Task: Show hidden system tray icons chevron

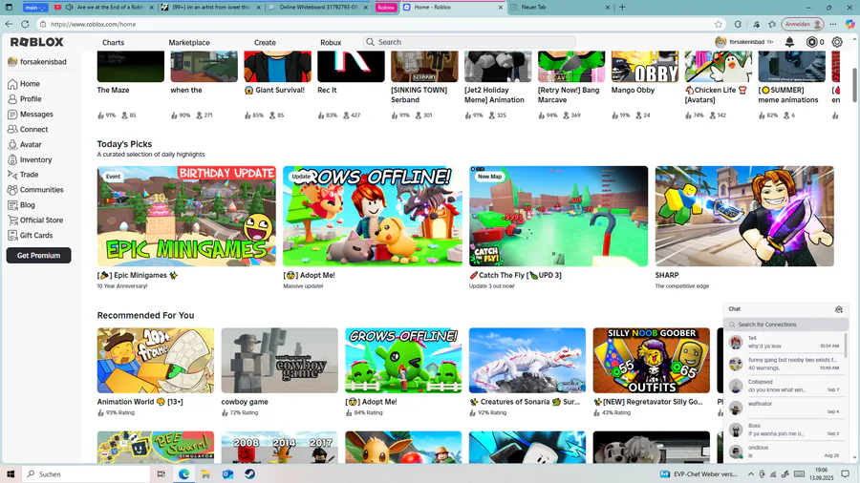Action: coord(751,474)
